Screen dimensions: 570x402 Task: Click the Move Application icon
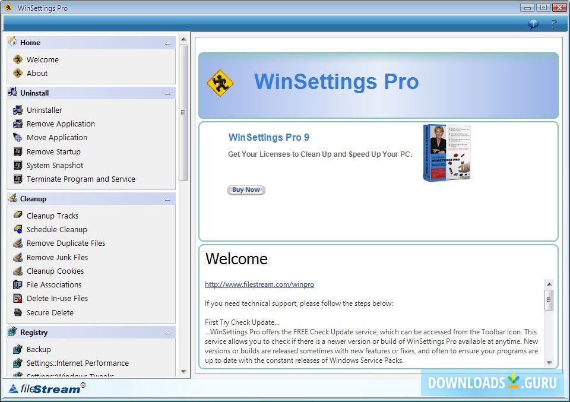[x=18, y=137]
